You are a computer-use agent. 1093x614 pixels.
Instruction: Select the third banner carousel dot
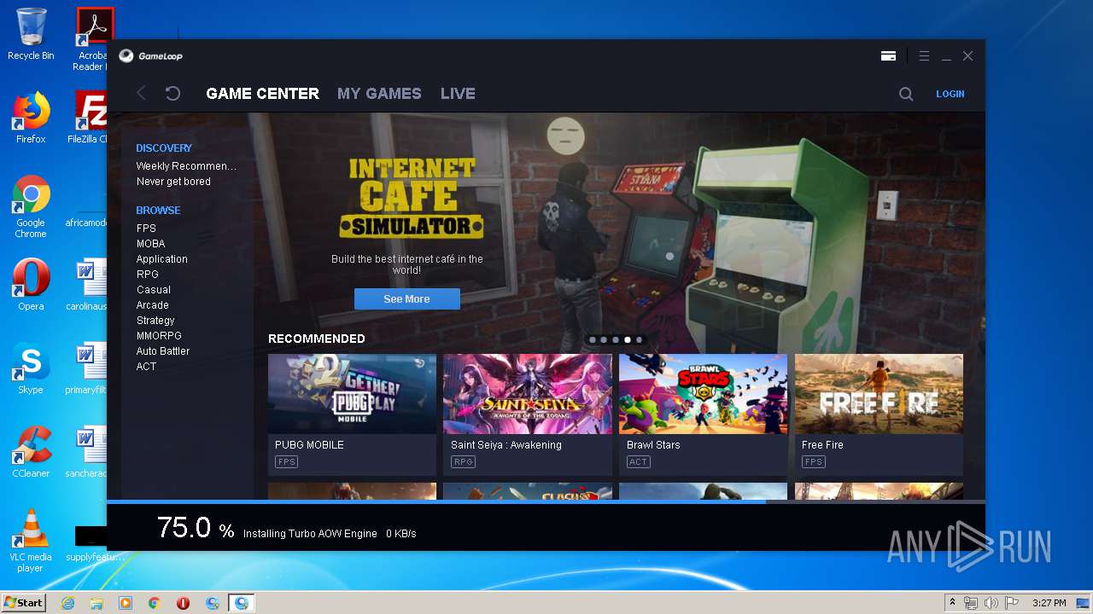click(x=616, y=339)
